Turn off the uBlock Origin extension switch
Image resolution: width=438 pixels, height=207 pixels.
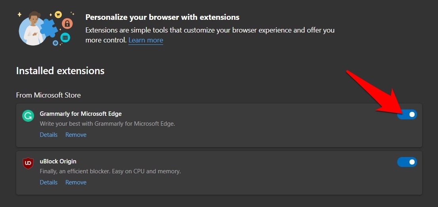click(407, 162)
